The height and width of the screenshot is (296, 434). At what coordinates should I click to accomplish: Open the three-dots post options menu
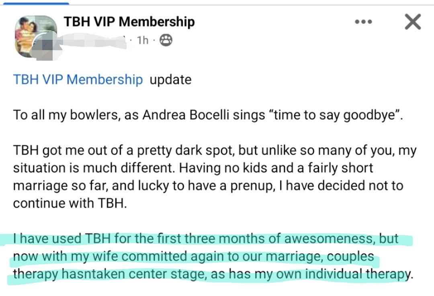(363, 22)
